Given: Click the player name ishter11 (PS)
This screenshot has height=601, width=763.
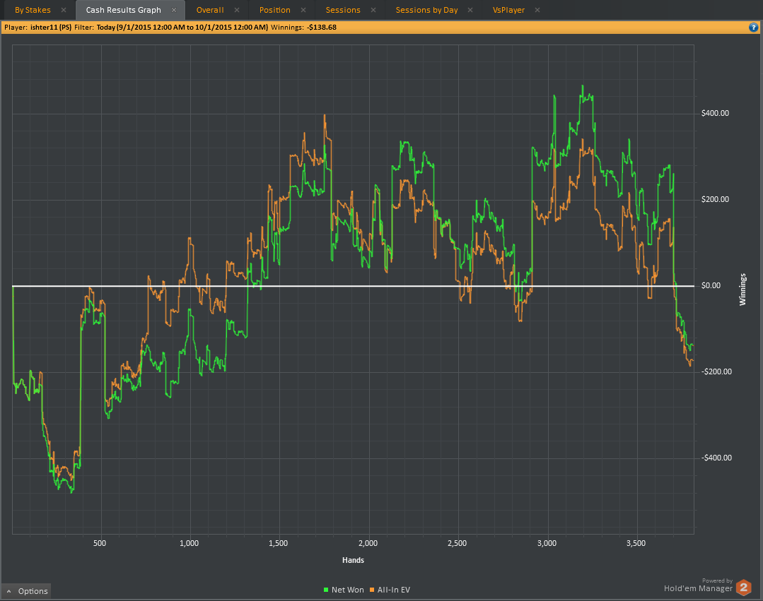Looking at the screenshot, I should click(x=51, y=28).
